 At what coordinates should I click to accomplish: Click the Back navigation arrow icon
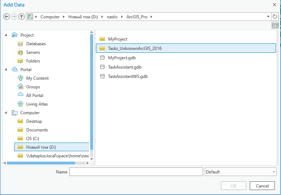point(6,17)
